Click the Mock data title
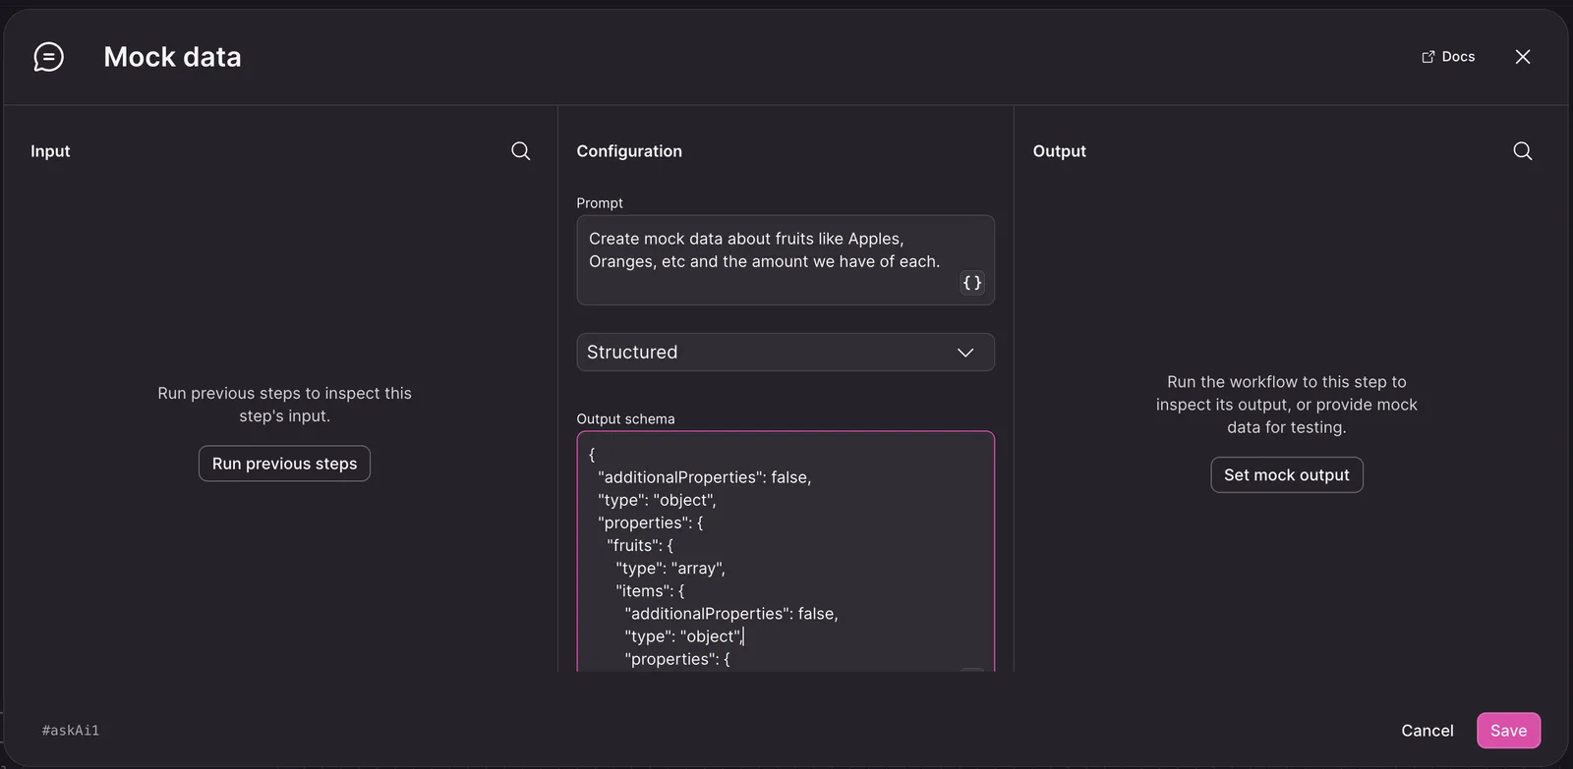This screenshot has width=1573, height=769. (x=172, y=57)
